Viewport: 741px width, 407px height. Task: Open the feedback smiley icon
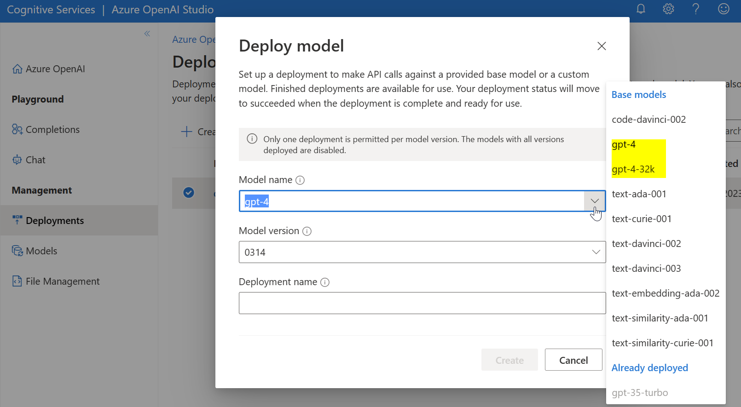[724, 9]
